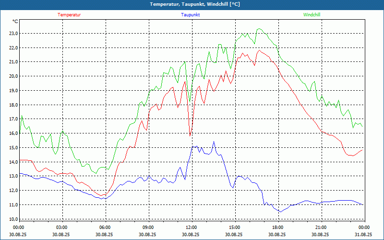Click the '12:00' time label
This screenshot has height=240, width=384.
click(x=191, y=228)
